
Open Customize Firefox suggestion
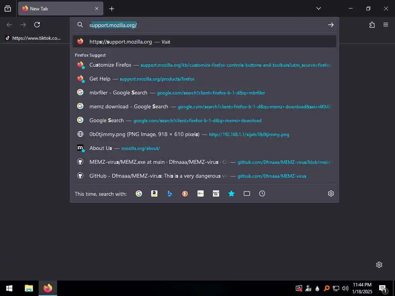[x=204, y=65]
